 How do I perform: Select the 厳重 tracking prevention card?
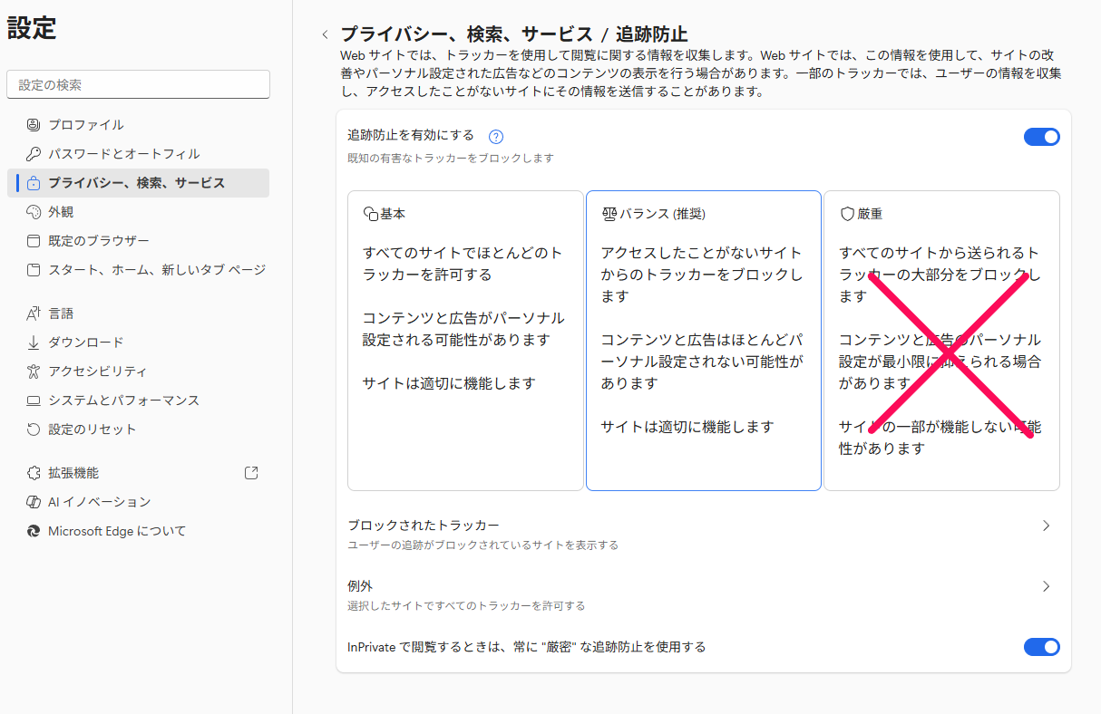coord(941,340)
